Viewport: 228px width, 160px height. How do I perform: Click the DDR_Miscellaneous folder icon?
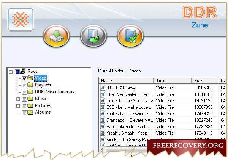pyautogui.click(x=30, y=92)
